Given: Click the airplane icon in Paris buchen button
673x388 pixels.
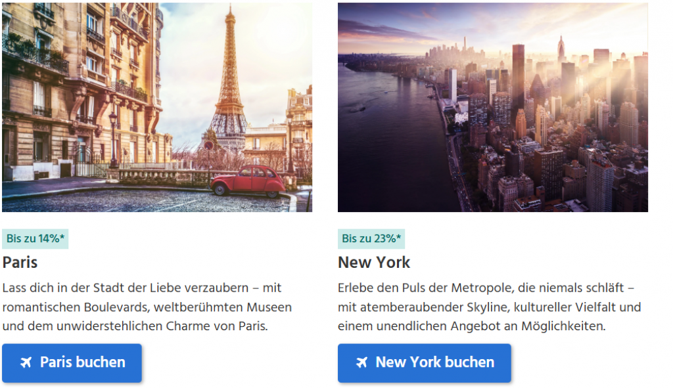Looking at the screenshot, I should pos(26,362).
